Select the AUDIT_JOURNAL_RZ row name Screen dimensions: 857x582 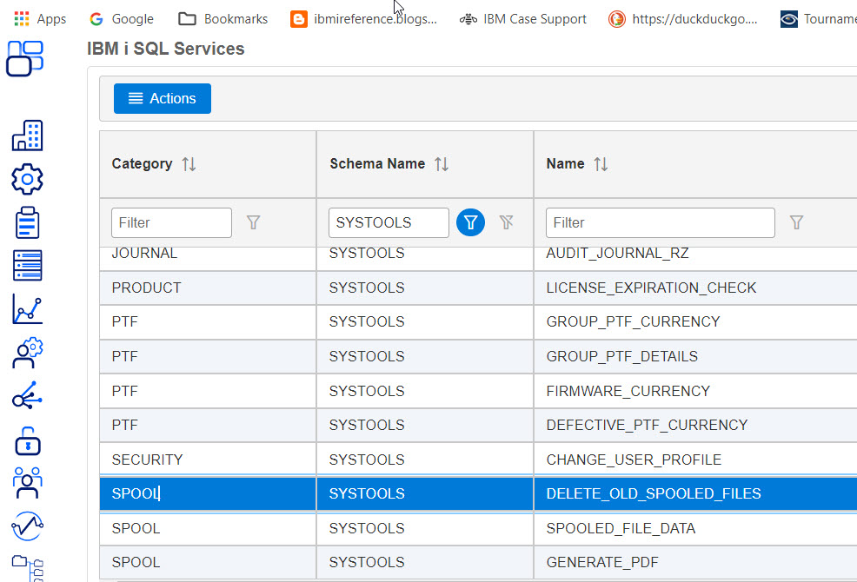click(617, 254)
